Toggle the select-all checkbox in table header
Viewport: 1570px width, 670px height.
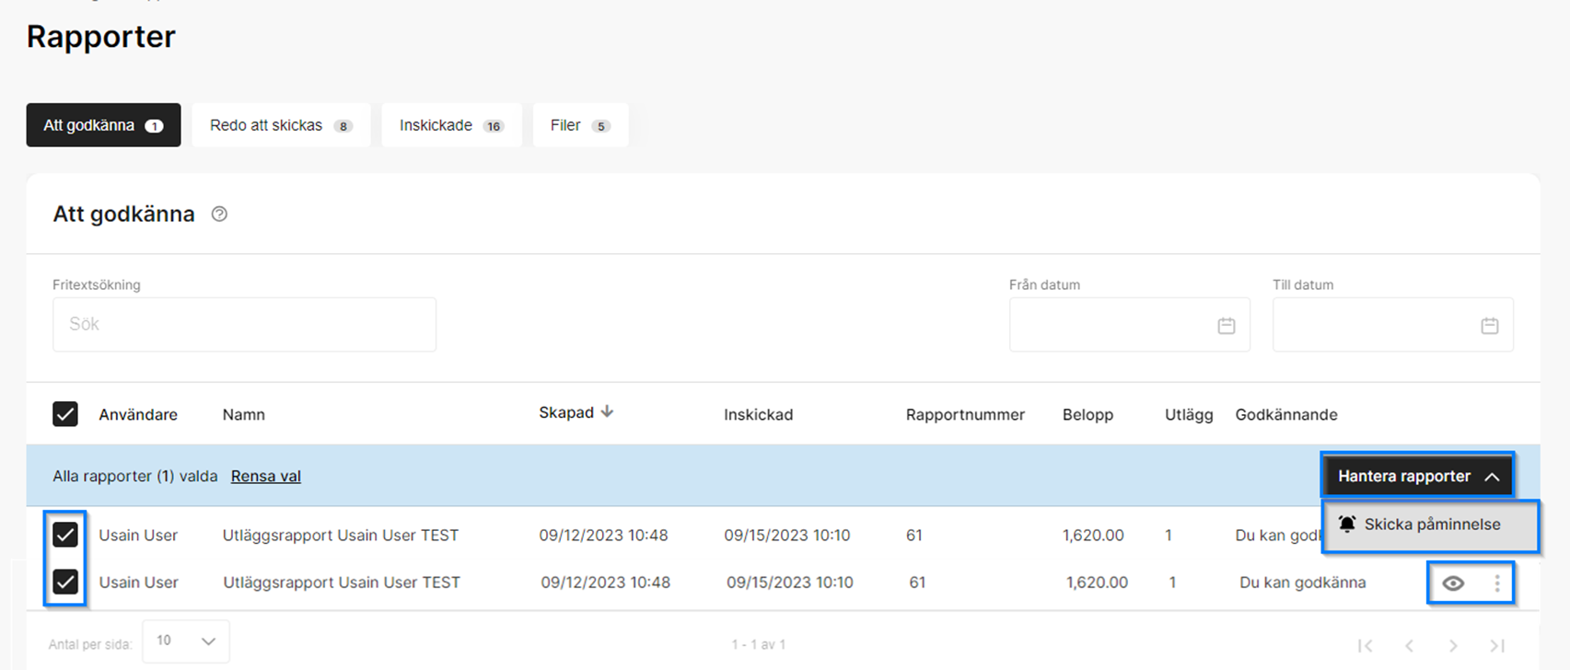click(65, 414)
